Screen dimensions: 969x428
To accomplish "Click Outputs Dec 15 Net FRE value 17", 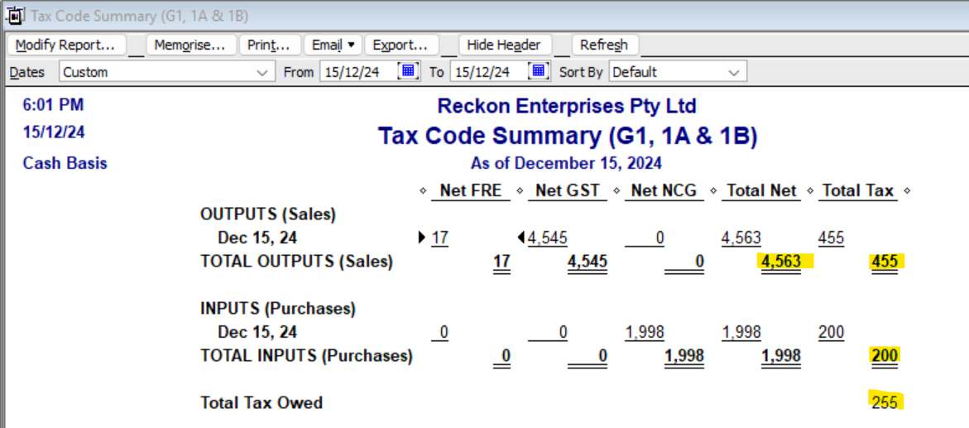I will click(440, 238).
